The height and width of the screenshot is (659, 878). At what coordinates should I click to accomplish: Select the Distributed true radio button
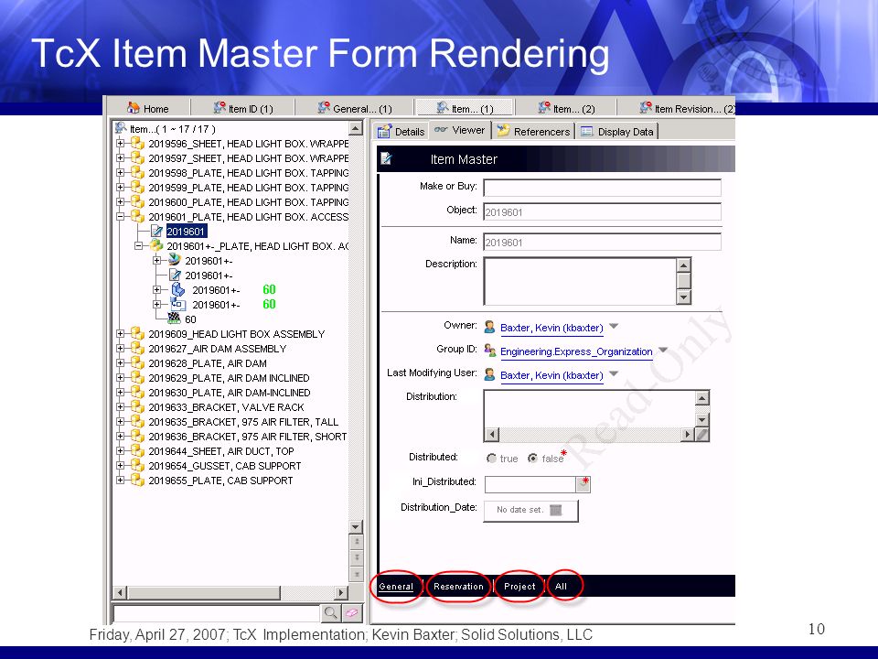tap(491, 459)
